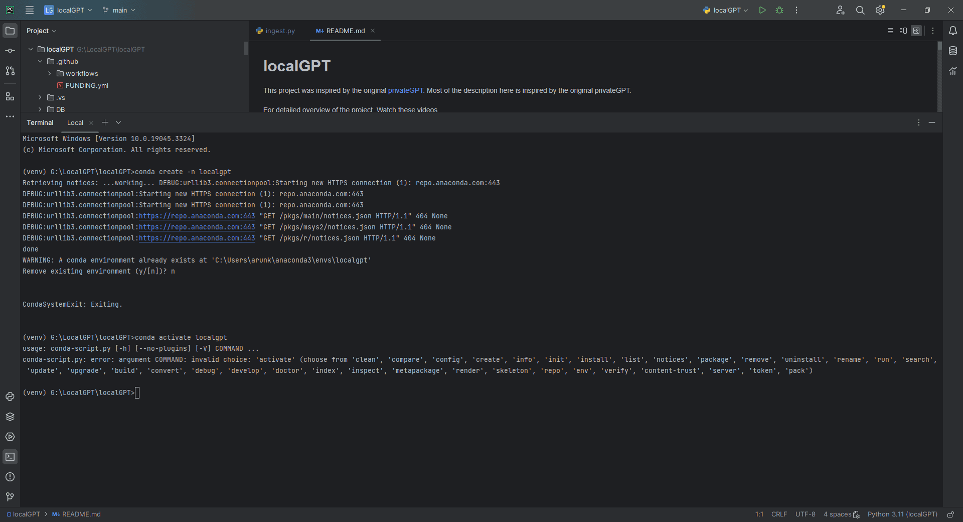Open the Commit tool window

(x=10, y=51)
